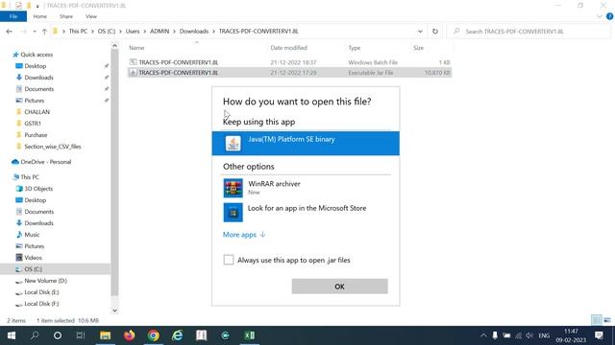Open OneDrive - Personal
615x345 pixels.
click(x=45, y=162)
